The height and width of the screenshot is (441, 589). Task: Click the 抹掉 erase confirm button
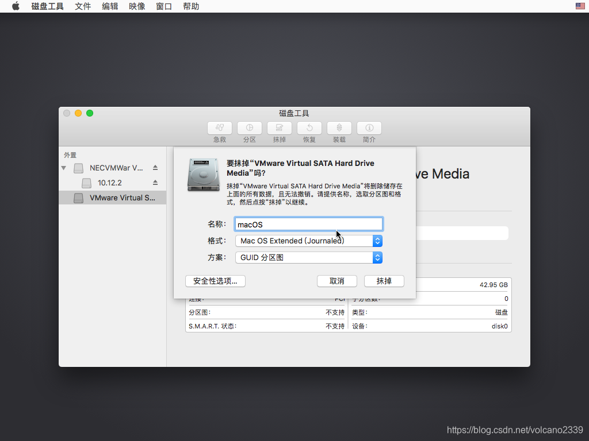[384, 281]
